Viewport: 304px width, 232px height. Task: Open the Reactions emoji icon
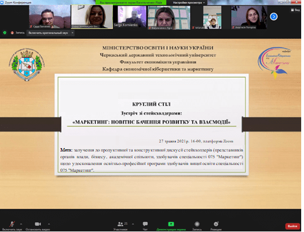click(x=216, y=224)
